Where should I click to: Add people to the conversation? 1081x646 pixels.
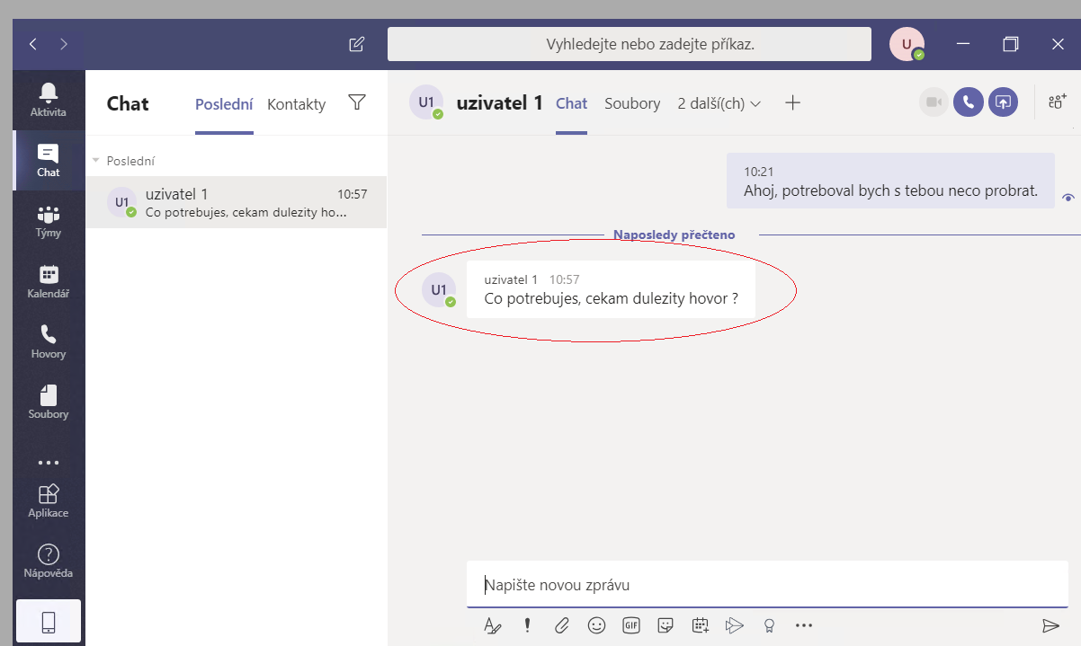coord(1058,102)
